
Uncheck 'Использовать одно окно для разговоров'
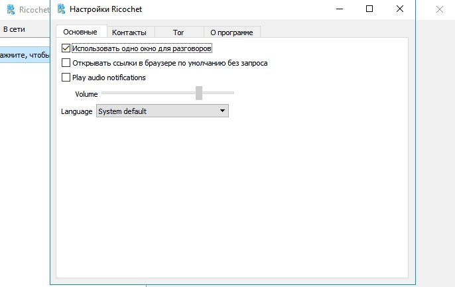click(x=66, y=48)
